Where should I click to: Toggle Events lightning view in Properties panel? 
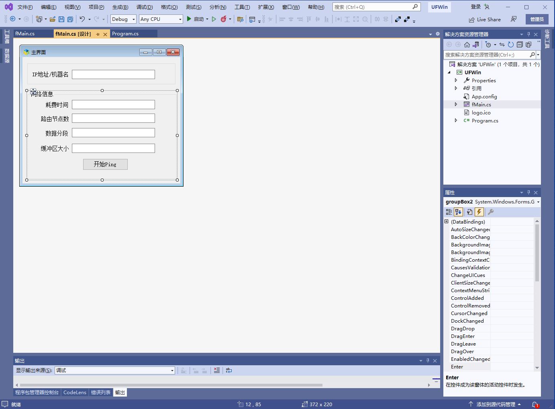click(479, 212)
